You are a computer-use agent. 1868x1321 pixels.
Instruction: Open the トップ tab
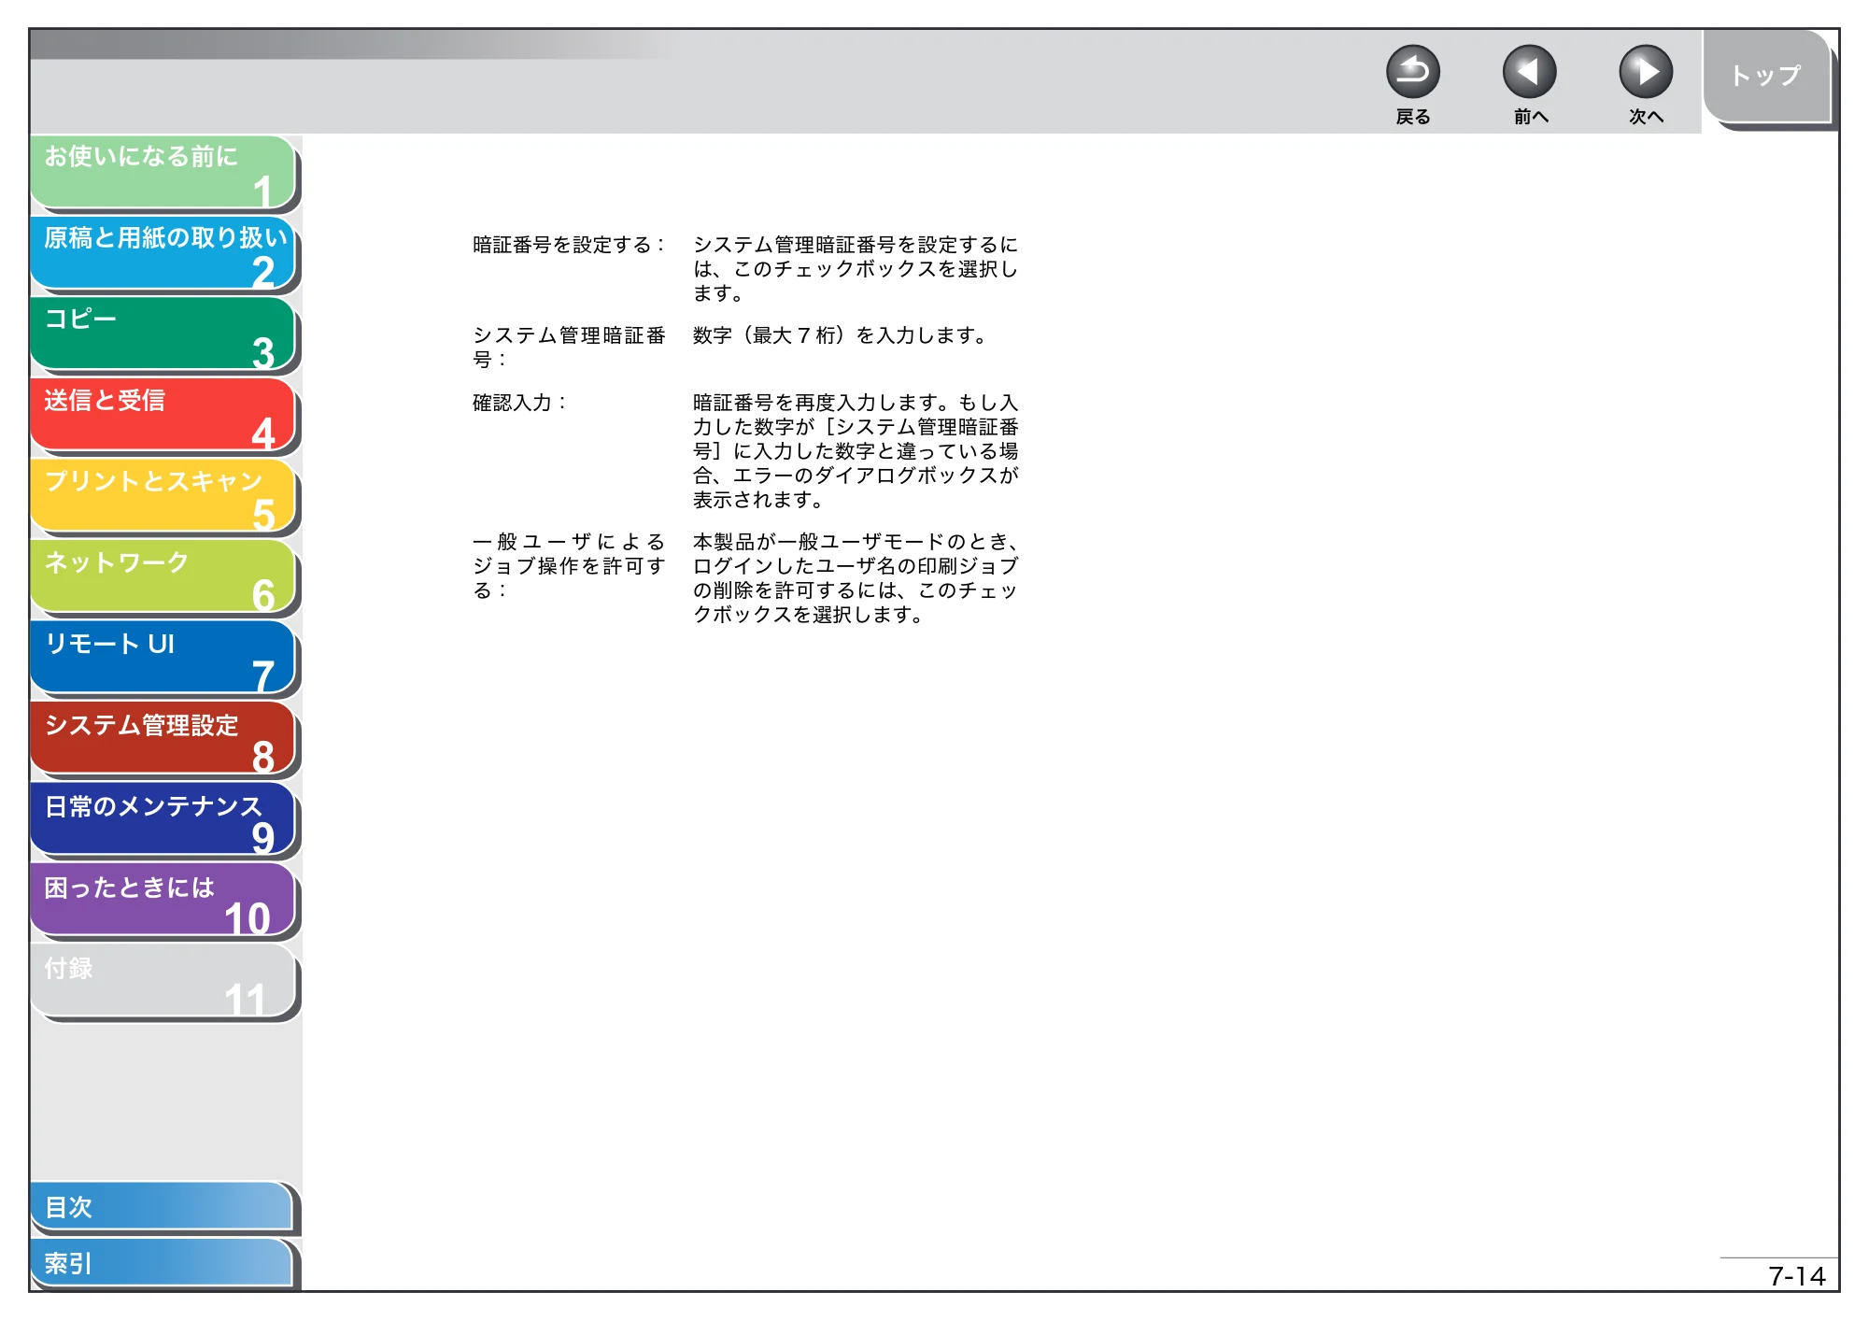pyautogui.click(x=1766, y=77)
